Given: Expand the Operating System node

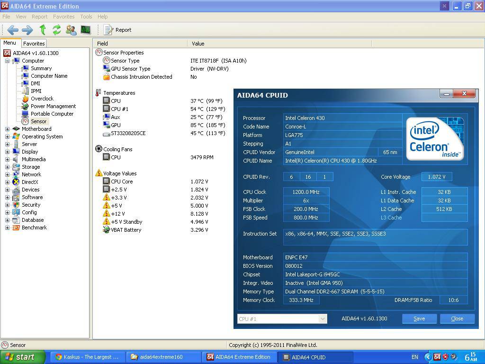Looking at the screenshot, I should (7, 136).
